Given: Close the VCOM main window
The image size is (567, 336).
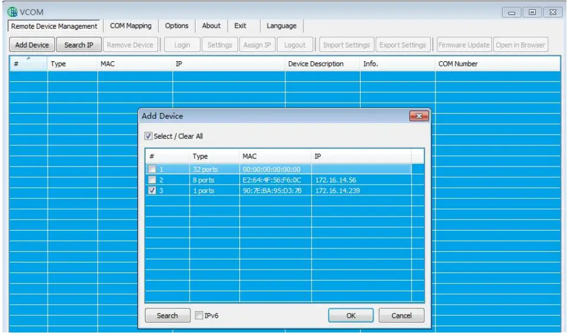Looking at the screenshot, I should click(552, 12).
